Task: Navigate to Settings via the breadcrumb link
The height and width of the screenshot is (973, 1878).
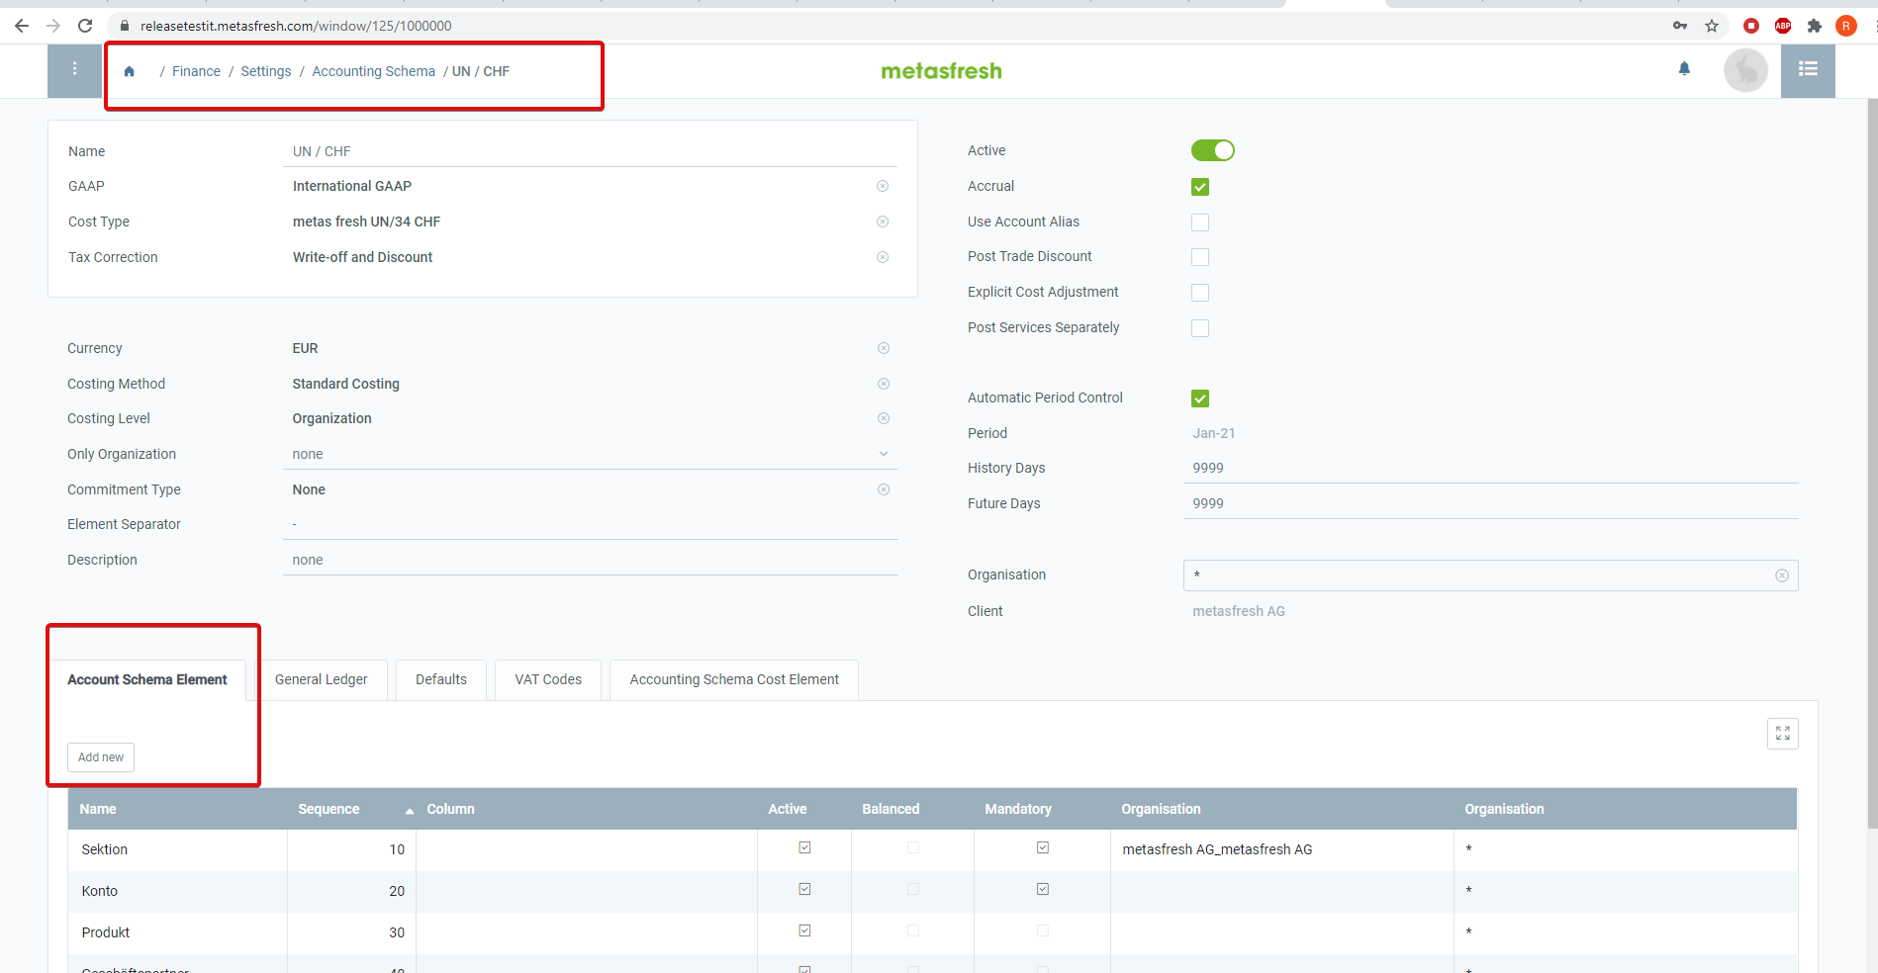Action: coord(265,70)
